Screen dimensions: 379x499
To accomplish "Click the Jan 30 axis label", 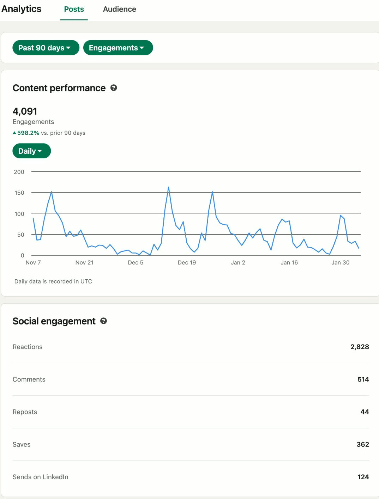I will [x=340, y=262].
